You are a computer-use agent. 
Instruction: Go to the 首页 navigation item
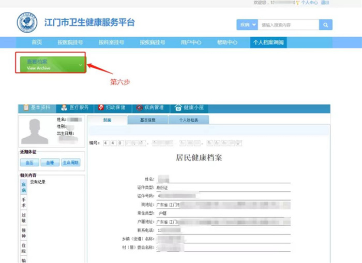pyautogui.click(x=37, y=42)
